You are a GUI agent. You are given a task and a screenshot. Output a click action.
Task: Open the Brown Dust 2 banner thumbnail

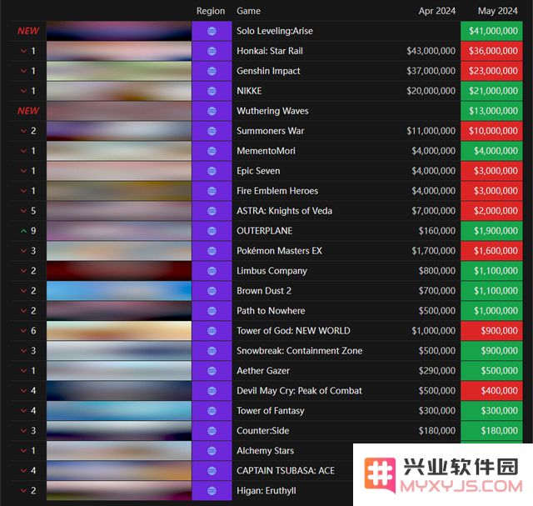(x=119, y=291)
